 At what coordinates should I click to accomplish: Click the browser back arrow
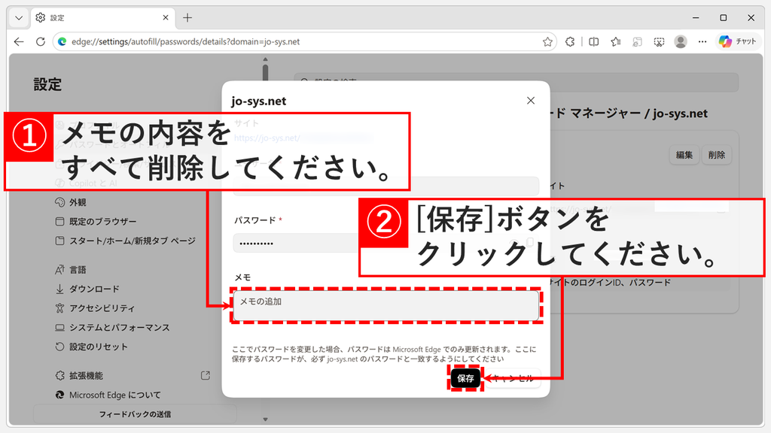point(19,42)
